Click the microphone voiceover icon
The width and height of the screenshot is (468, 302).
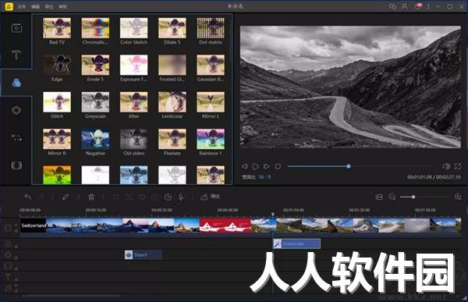pos(181,197)
